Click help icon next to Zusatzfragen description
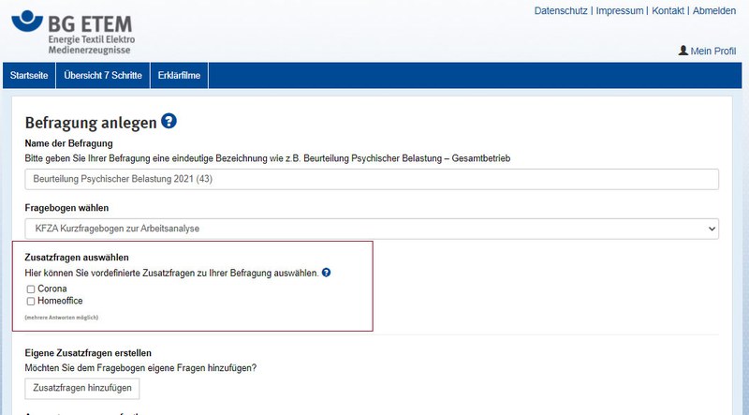The width and height of the screenshot is (749, 415). 326,273
